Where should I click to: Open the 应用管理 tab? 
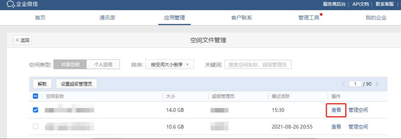pos(174,18)
